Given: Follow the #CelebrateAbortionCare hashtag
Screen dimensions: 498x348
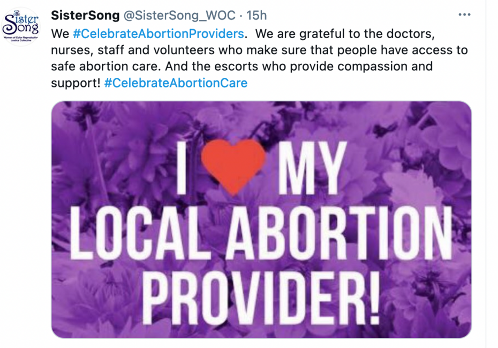Looking at the screenshot, I should point(176,83).
